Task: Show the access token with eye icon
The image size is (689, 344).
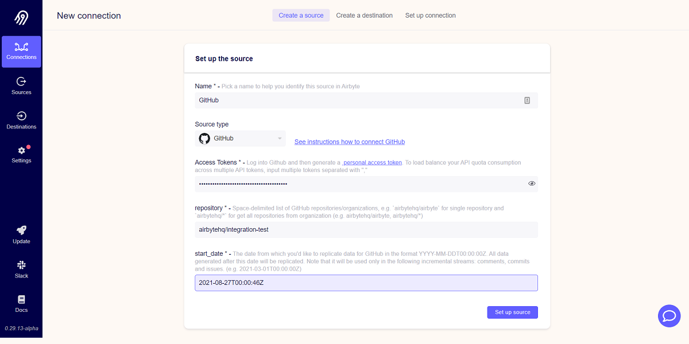Action: 532,183
